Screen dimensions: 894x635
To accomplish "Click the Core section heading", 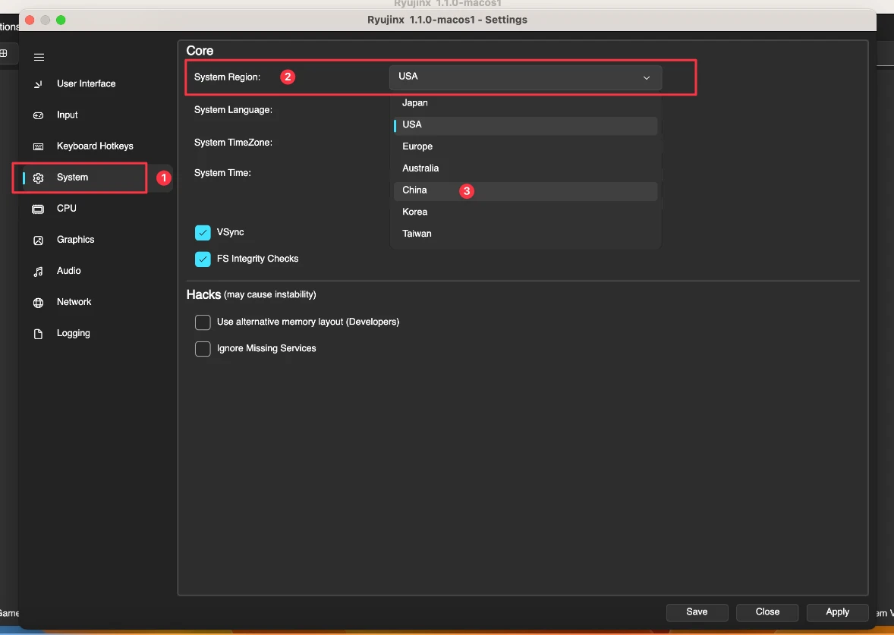I will pyautogui.click(x=200, y=51).
